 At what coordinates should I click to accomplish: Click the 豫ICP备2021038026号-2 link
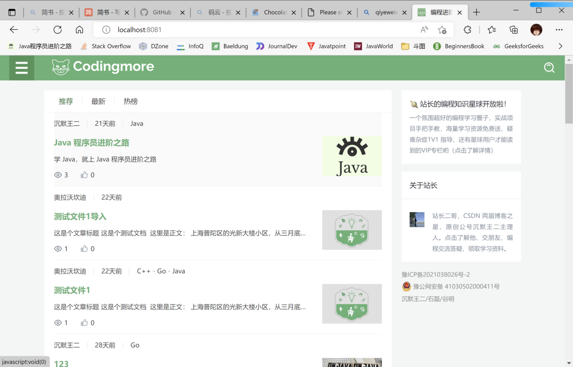pyautogui.click(x=435, y=274)
